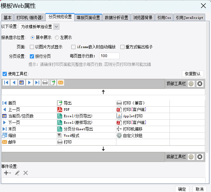211x192 pixels.
Task: Enable 以图片方式显示 checkbox
Action: click(32, 47)
